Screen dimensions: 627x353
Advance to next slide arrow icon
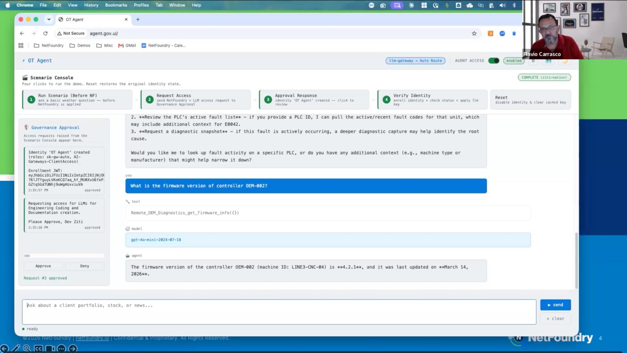pyautogui.click(x=73, y=349)
